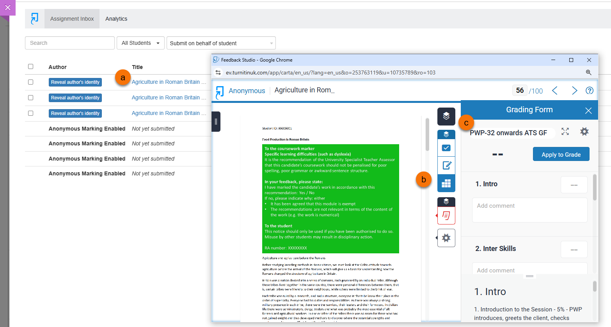Expand Submit on behalf of student dropdown
Viewport: 611px width, 327px height.
[x=221, y=43]
